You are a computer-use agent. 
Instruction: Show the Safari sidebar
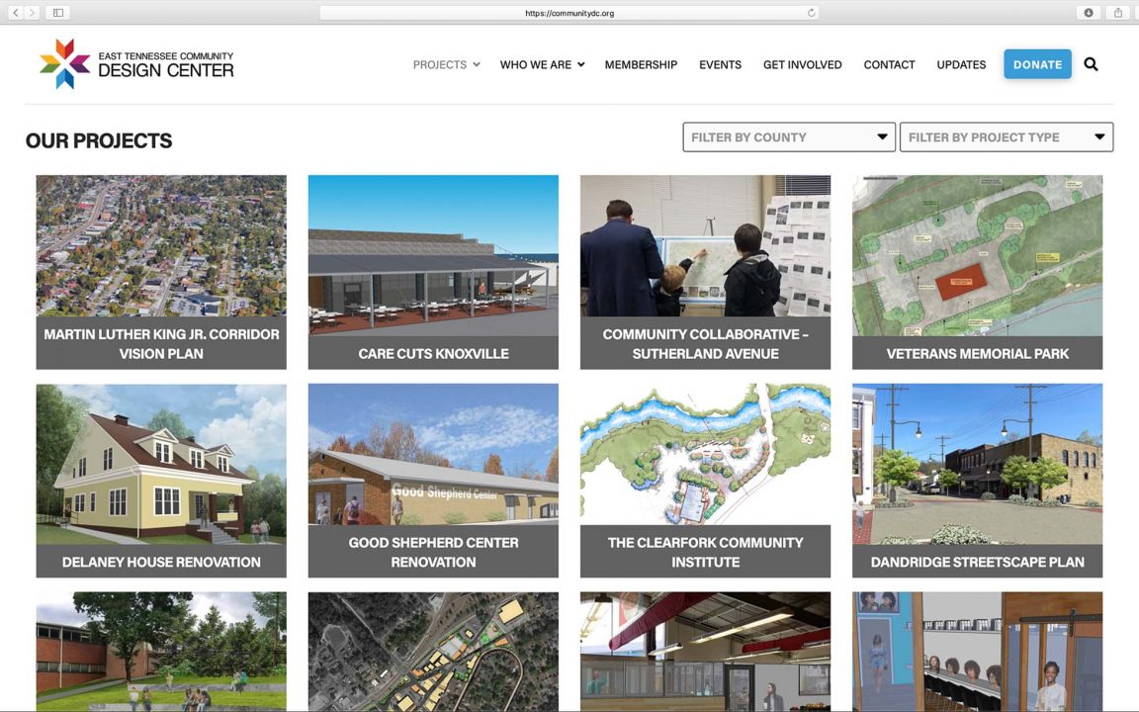point(58,13)
